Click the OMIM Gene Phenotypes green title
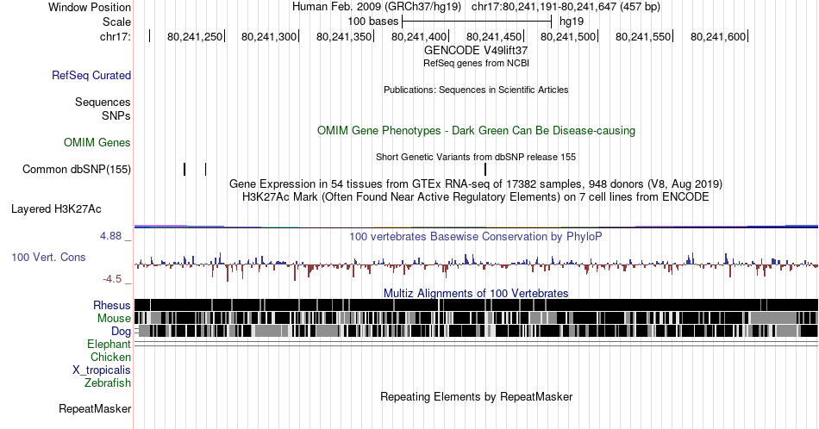 (477, 130)
